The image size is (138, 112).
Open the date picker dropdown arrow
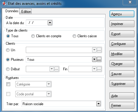[x=50, y=23]
